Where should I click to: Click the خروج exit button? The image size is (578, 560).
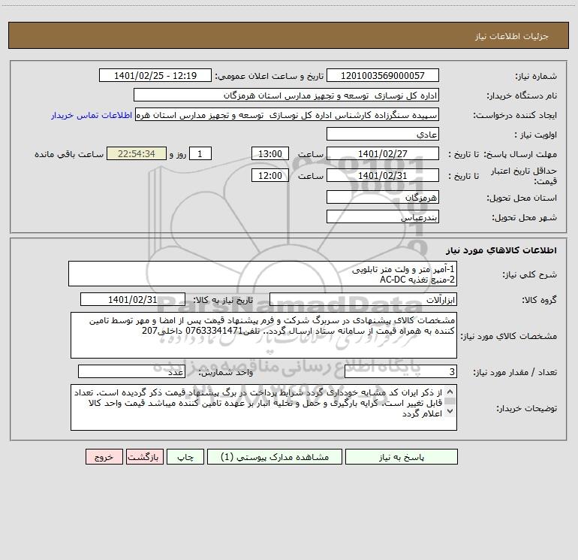(104, 457)
